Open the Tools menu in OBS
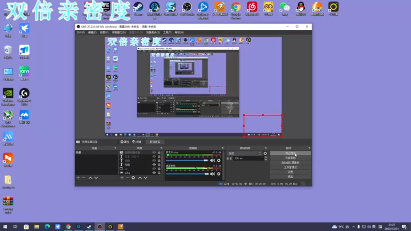The width and height of the screenshot is (411, 231). click(x=167, y=32)
